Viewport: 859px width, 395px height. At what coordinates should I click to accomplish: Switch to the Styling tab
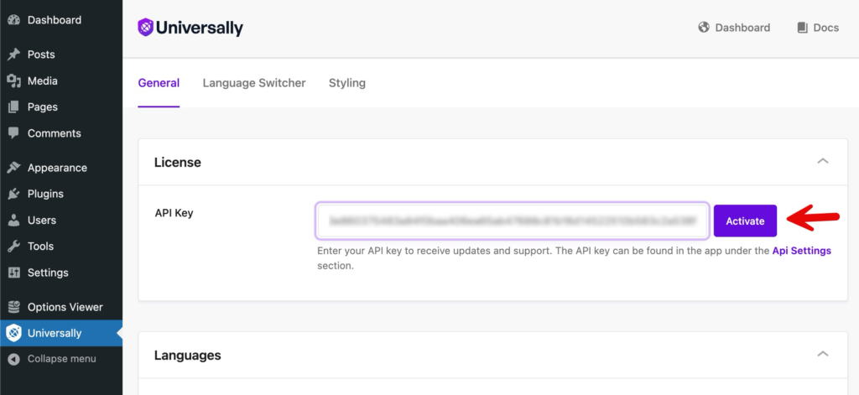[x=346, y=83]
